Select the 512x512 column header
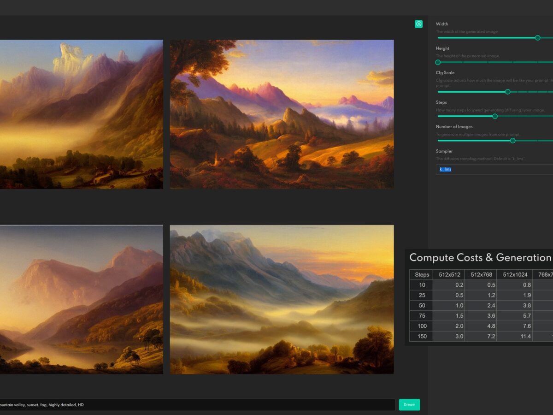This screenshot has height=415, width=553. [x=447, y=275]
